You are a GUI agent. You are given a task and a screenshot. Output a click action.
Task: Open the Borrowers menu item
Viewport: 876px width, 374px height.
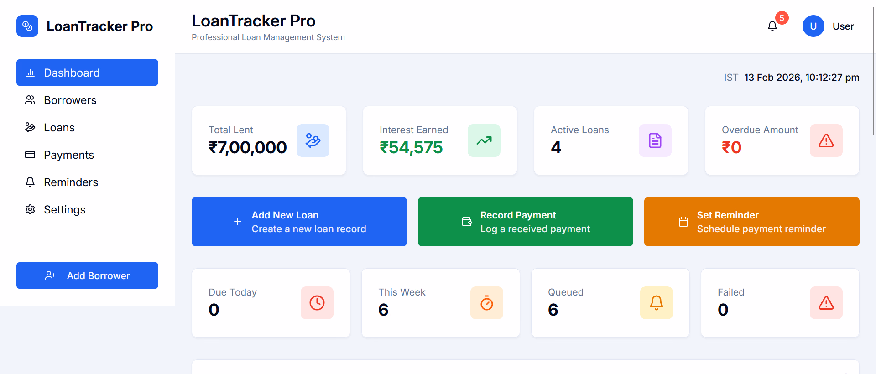(70, 100)
